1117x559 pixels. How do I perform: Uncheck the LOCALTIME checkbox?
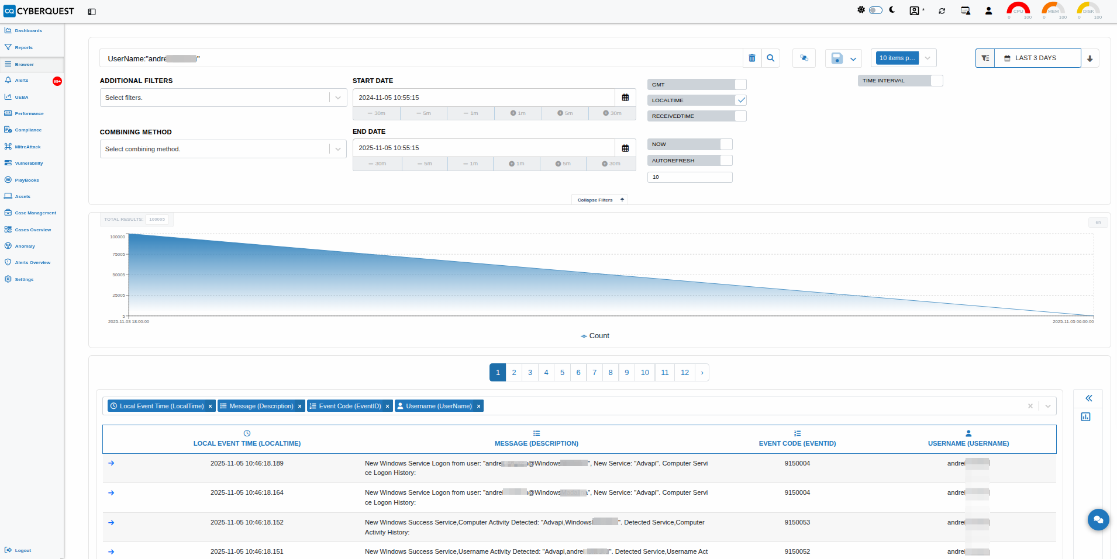(x=740, y=100)
